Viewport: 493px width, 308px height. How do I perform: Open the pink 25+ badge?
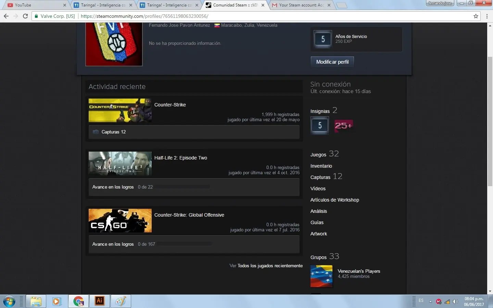343,126
